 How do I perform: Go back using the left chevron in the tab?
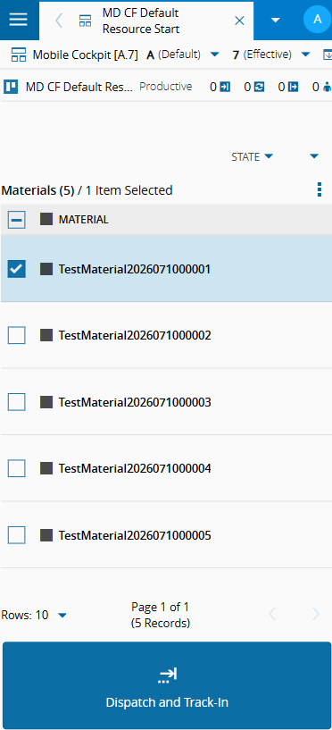(x=59, y=21)
